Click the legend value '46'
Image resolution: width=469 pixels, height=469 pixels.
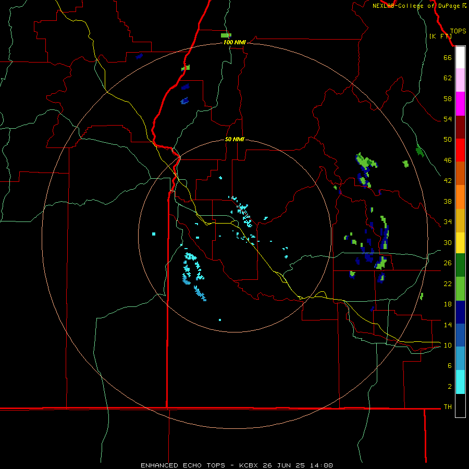point(448,161)
